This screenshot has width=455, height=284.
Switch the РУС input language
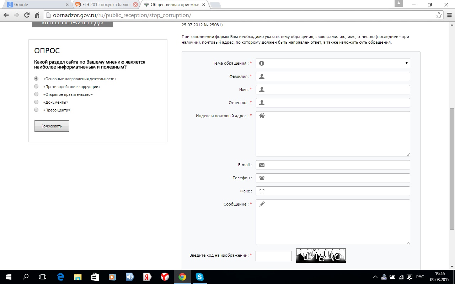(x=420, y=277)
